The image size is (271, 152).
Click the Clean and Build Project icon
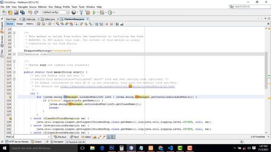click(x=88, y=12)
